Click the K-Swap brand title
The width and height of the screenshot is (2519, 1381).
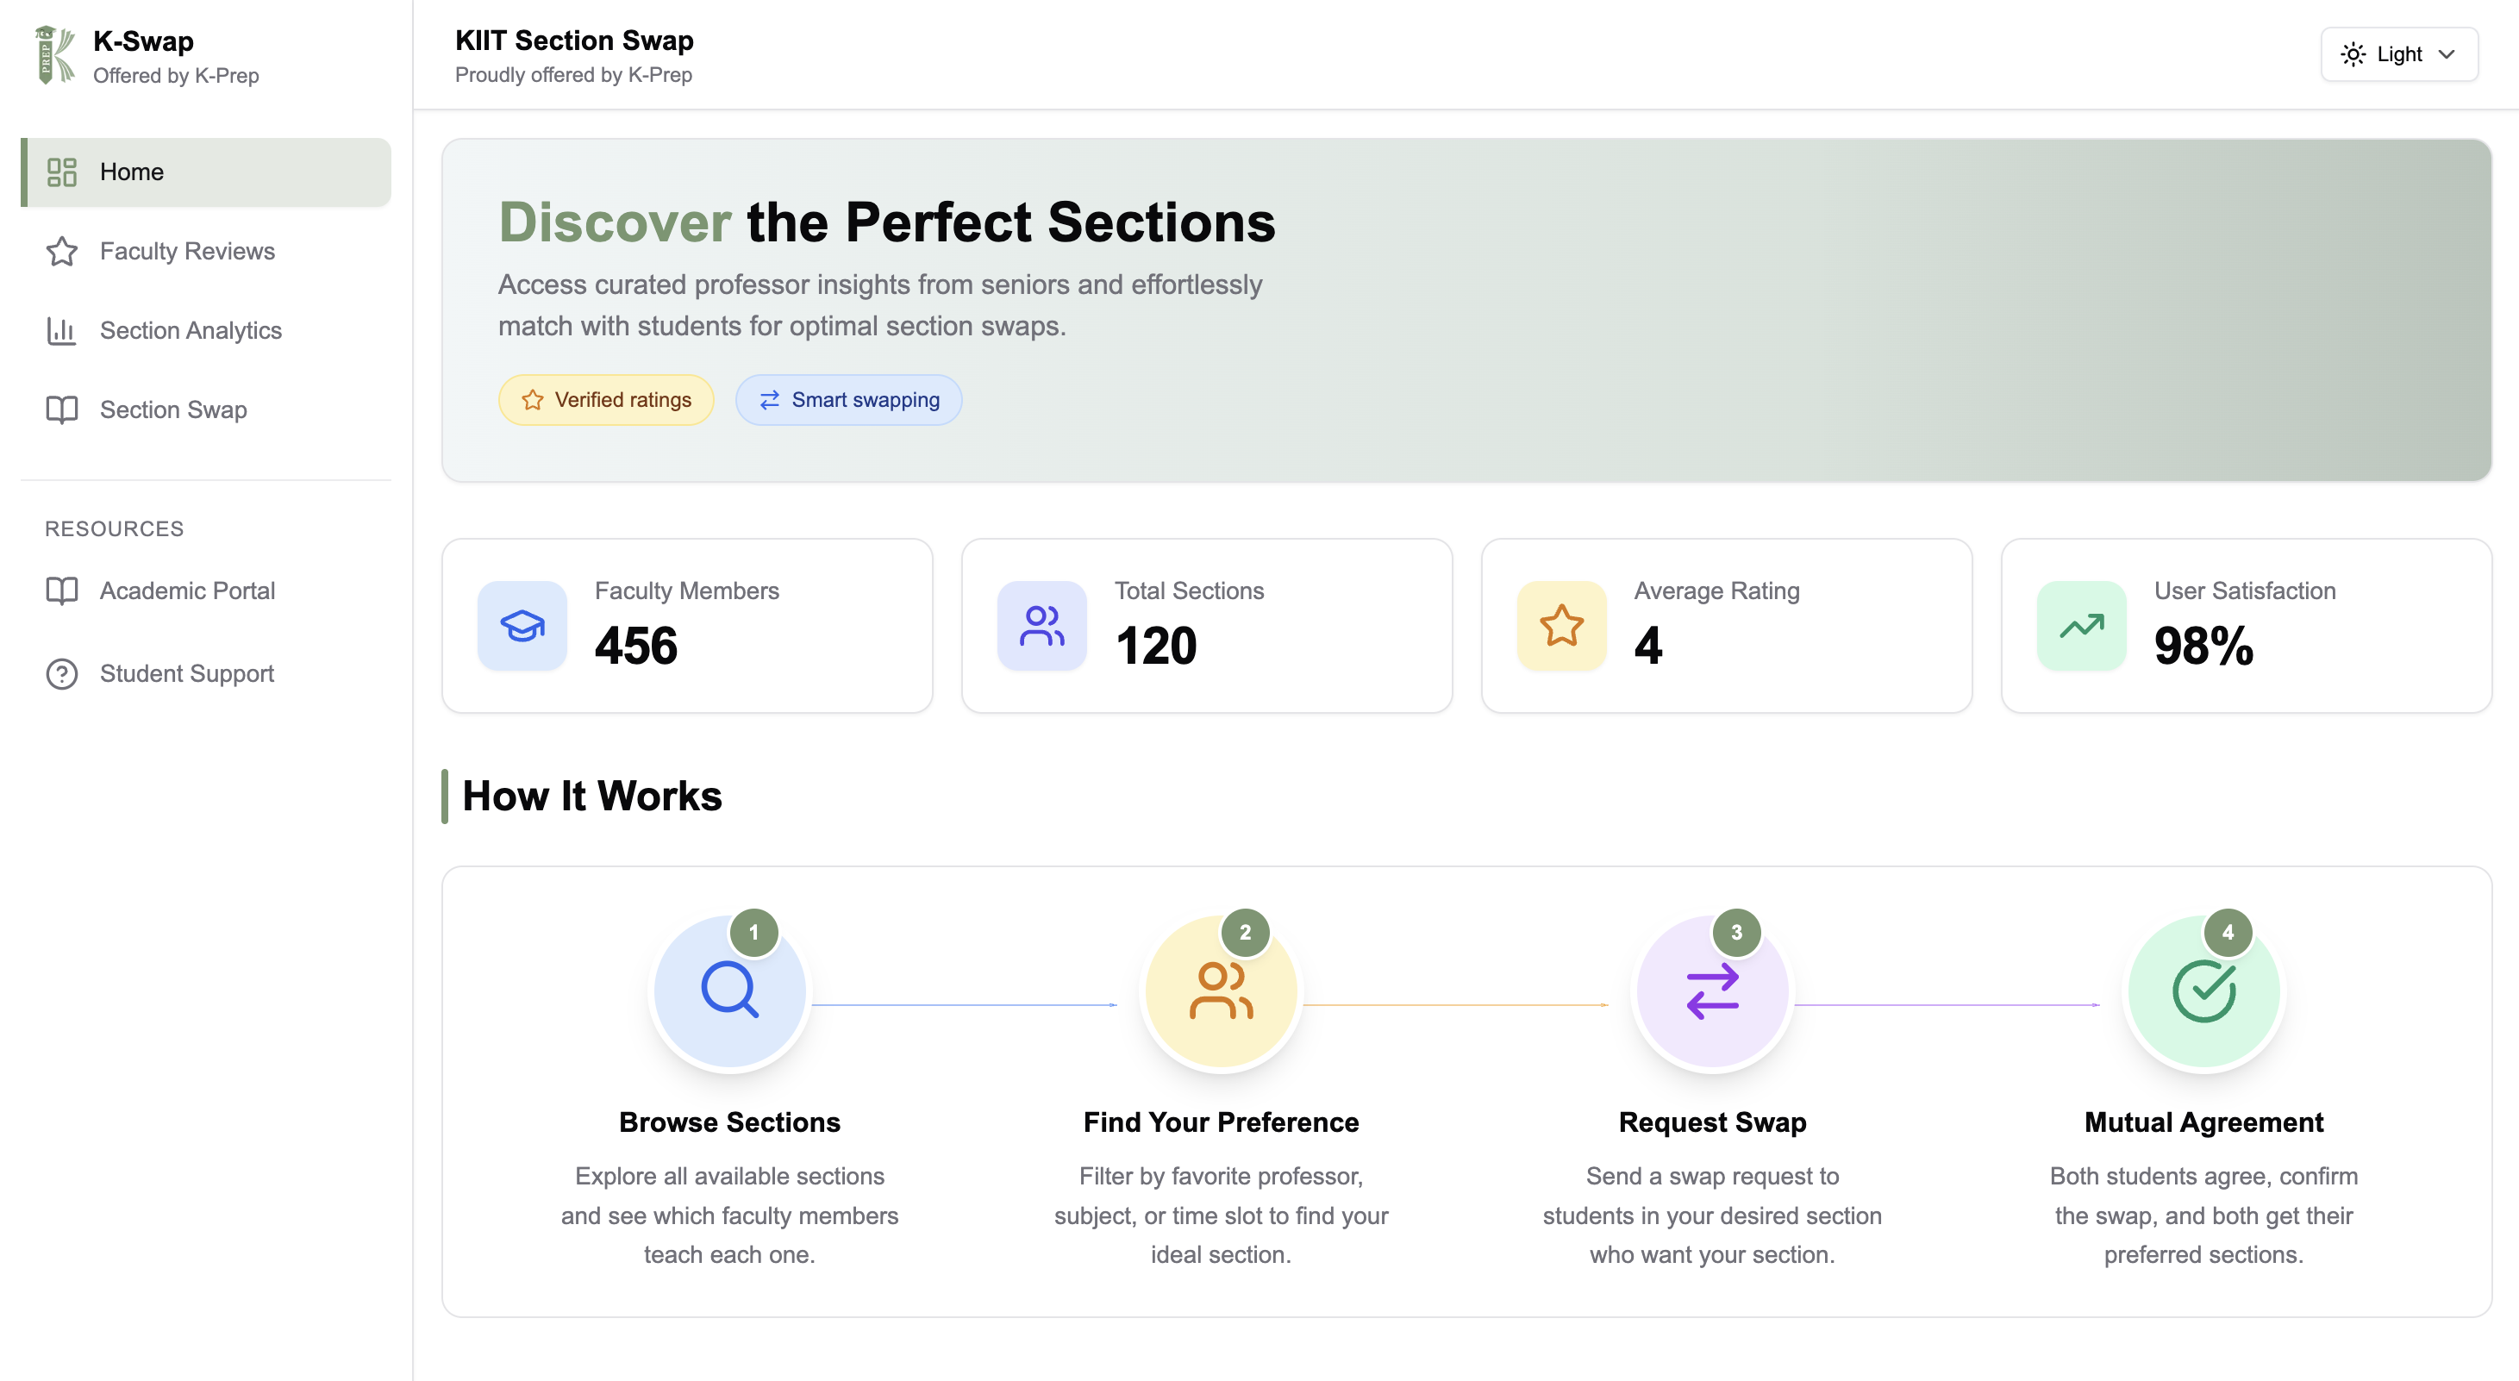click(x=144, y=41)
